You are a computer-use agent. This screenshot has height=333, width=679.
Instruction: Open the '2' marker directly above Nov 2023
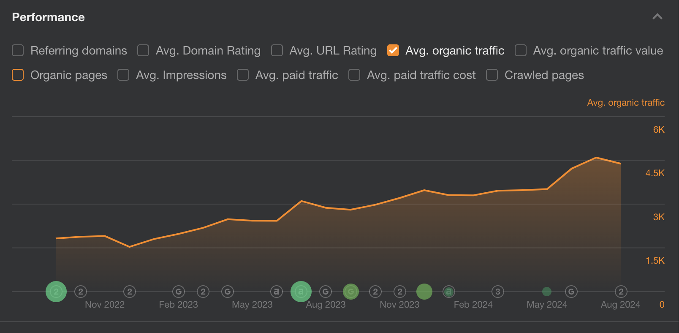400,292
